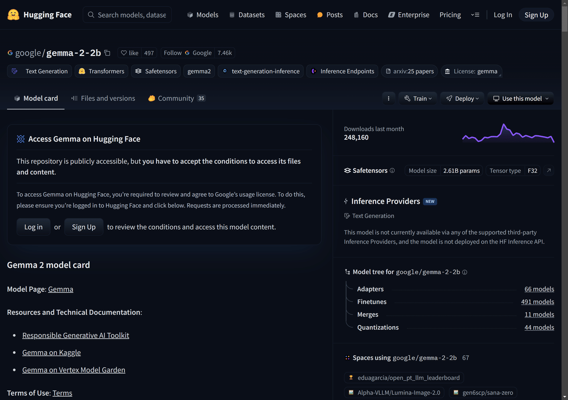
Task: Select the Safetensors tag
Action: click(156, 71)
